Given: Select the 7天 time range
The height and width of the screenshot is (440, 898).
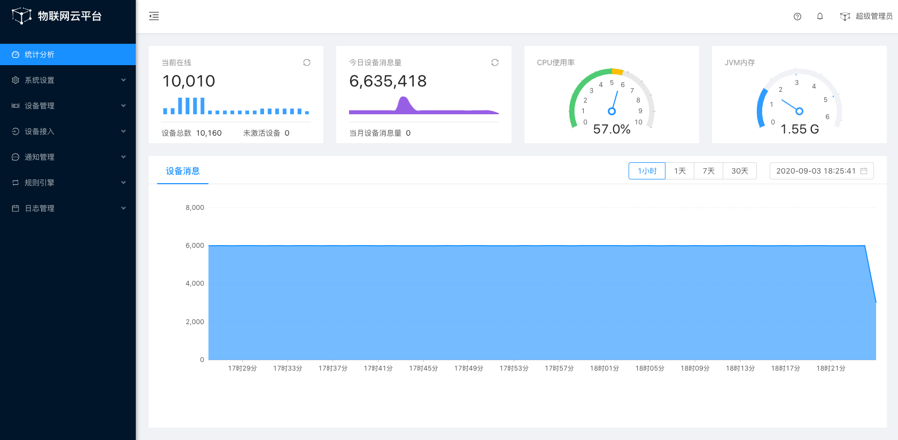Looking at the screenshot, I should (708, 171).
